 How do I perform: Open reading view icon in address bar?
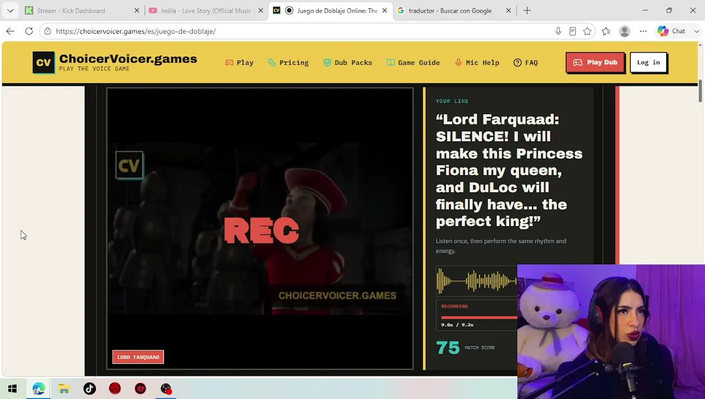tap(573, 31)
